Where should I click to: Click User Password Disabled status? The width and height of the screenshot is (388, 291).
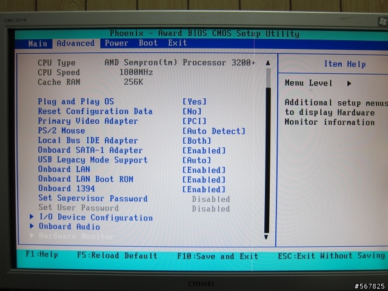211,209
